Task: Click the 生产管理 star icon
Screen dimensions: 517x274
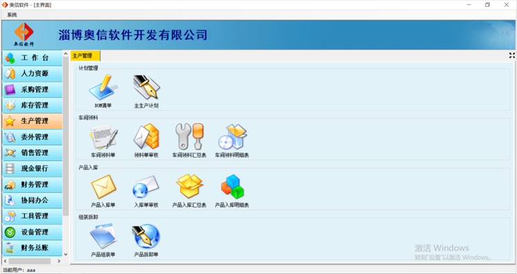Action: pyautogui.click(x=10, y=121)
